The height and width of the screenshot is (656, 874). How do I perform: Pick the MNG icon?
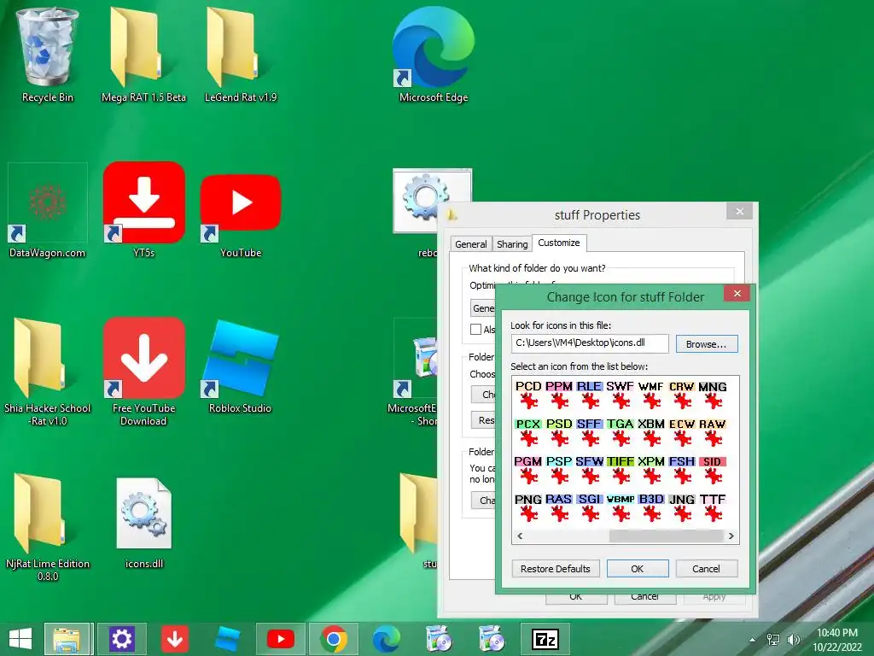tap(713, 395)
